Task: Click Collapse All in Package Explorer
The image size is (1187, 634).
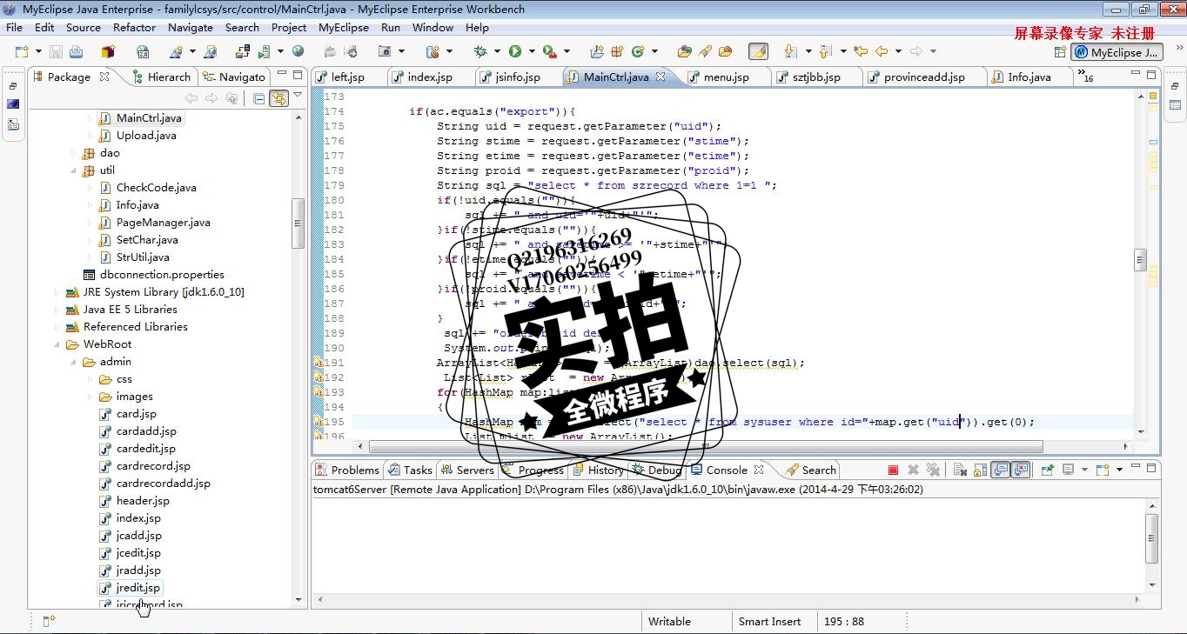Action: tap(259, 98)
